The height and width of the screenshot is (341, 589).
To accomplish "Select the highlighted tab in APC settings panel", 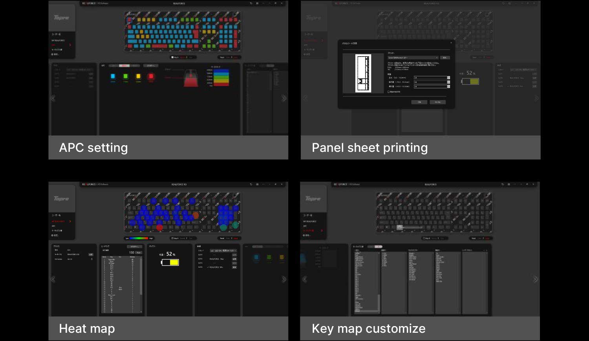I will 124,66.
